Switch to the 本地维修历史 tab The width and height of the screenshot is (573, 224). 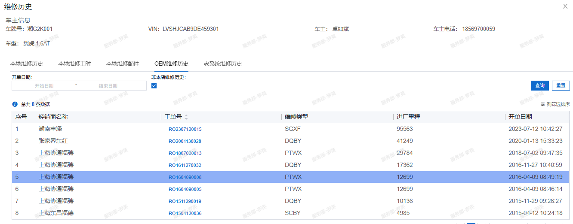(x=27, y=64)
